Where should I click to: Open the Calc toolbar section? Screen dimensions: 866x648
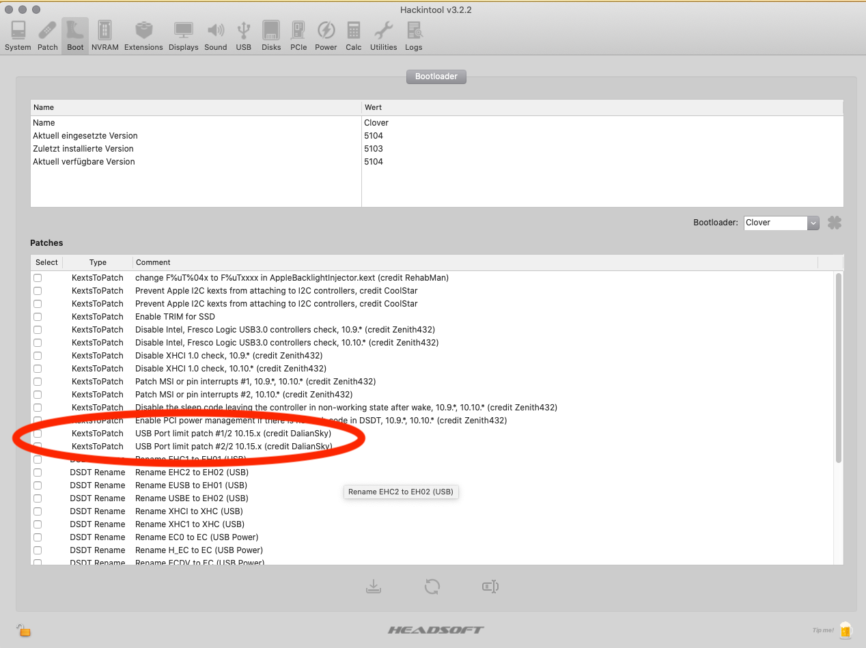tap(354, 36)
